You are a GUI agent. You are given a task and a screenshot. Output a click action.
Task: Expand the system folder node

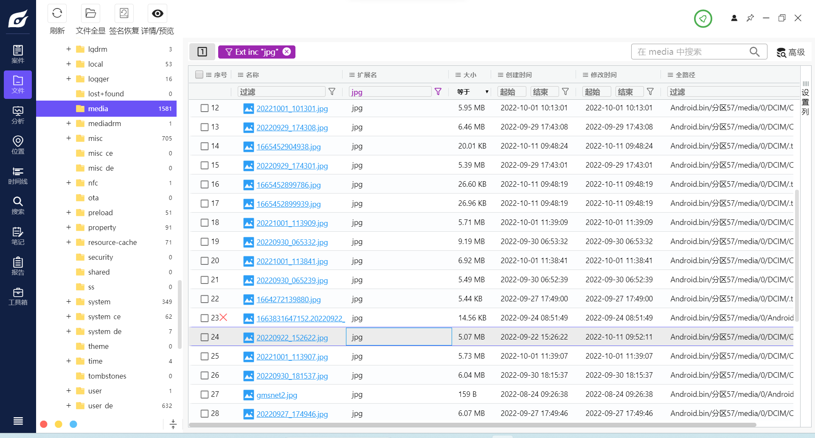point(68,302)
